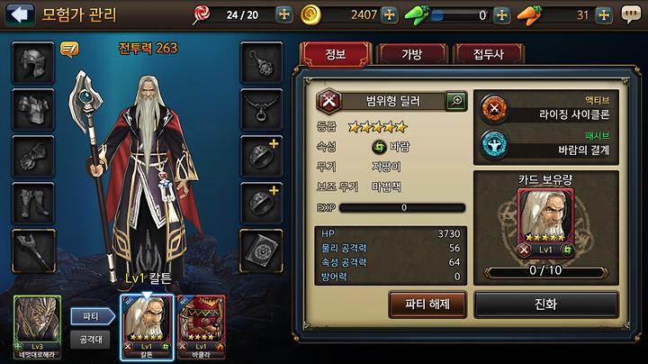Add more candy with plus button

coord(284,15)
